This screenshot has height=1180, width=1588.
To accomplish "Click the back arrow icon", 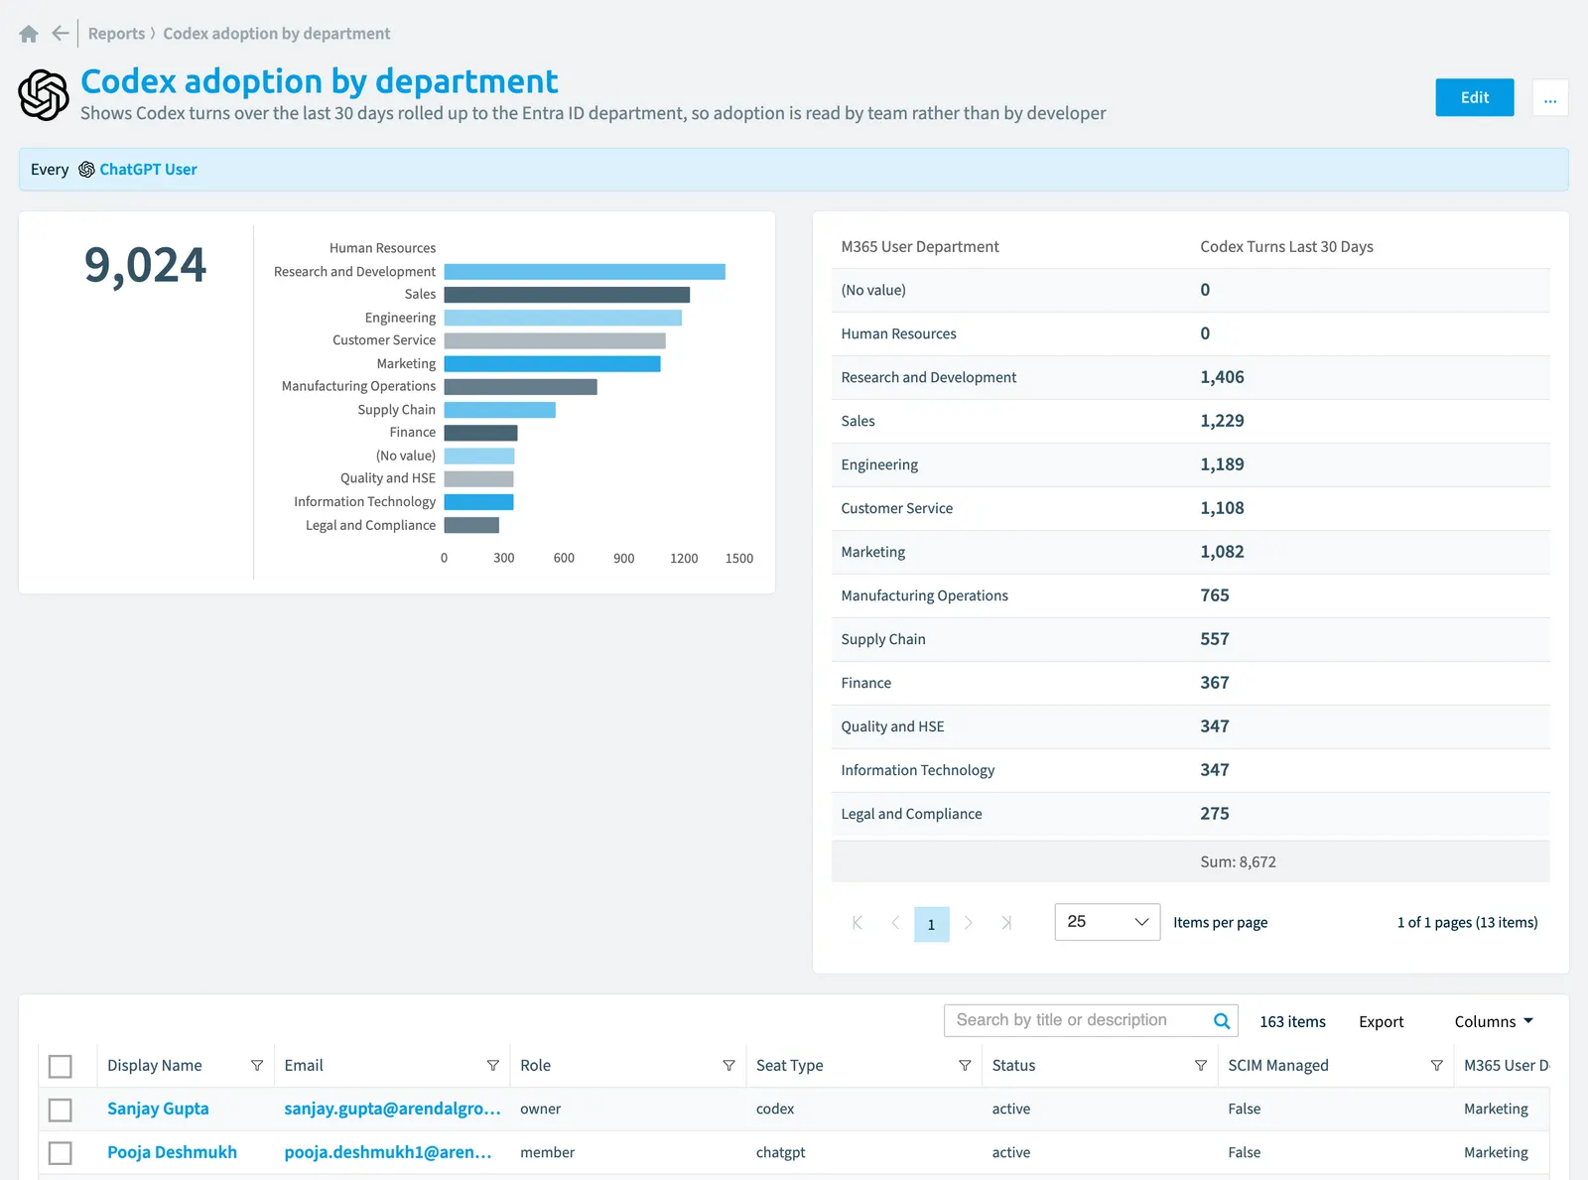I will pyautogui.click(x=61, y=34).
